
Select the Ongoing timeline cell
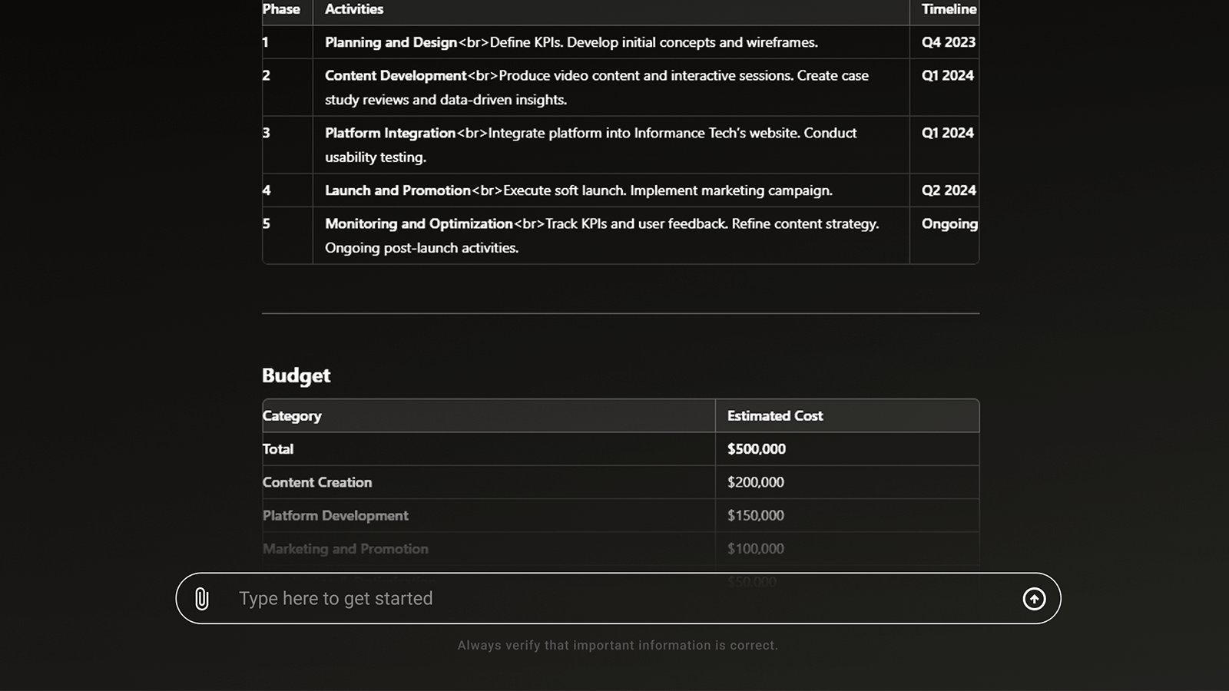(x=949, y=224)
